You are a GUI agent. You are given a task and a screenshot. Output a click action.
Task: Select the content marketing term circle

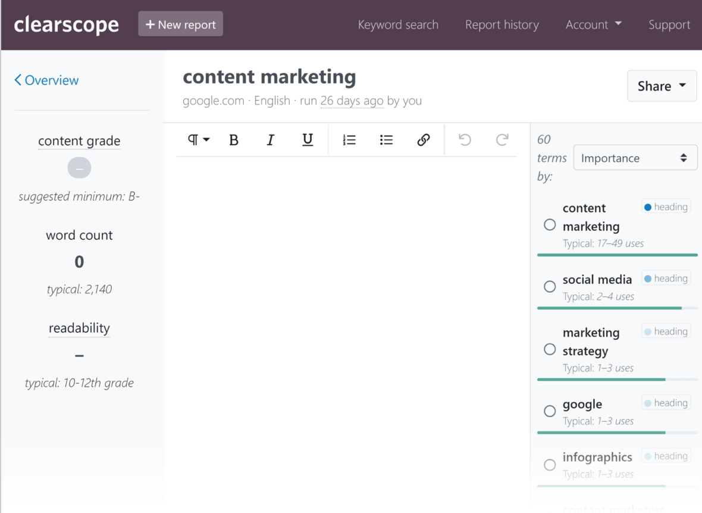[550, 225]
